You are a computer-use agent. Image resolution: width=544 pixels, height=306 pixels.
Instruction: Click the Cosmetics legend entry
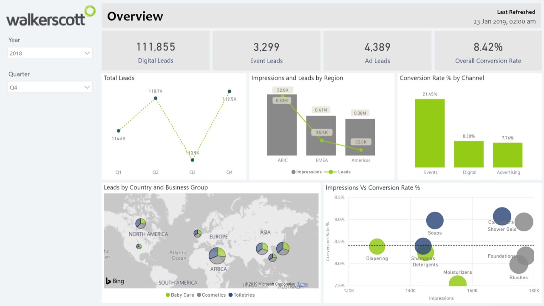pos(211,295)
